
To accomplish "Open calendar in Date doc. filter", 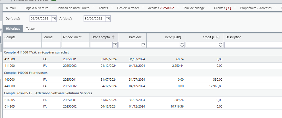I will pyautogui.click(x=144, y=45).
